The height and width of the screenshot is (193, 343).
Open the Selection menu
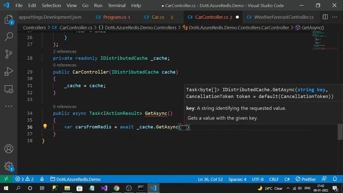(51, 5)
